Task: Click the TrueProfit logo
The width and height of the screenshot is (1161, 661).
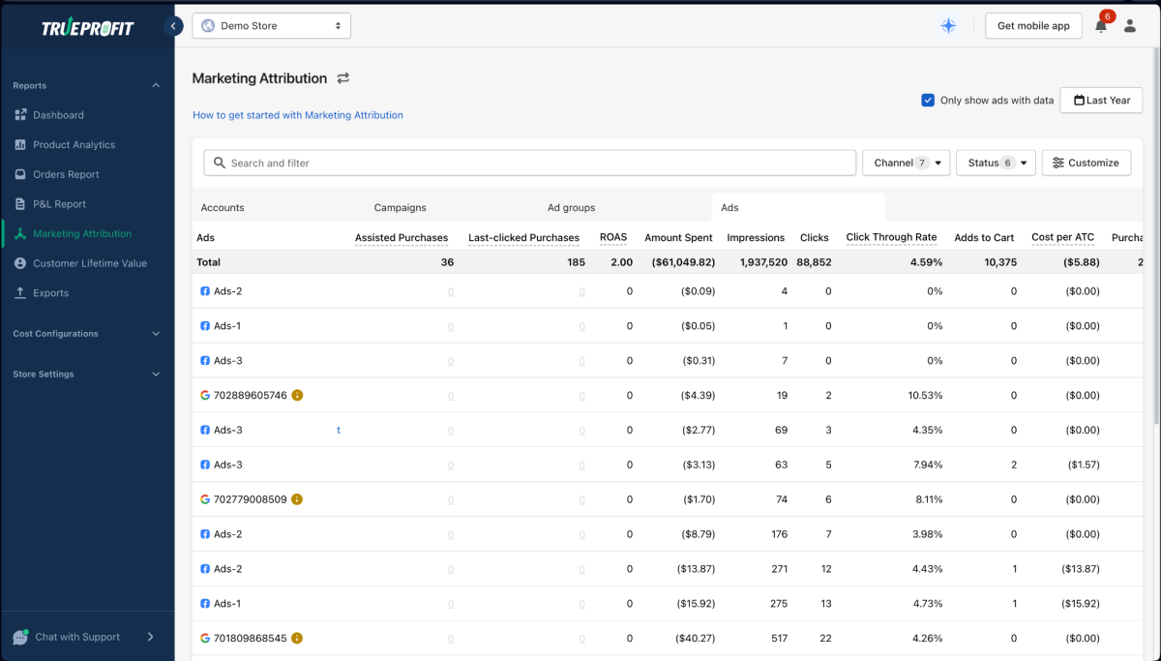Action: (87, 28)
